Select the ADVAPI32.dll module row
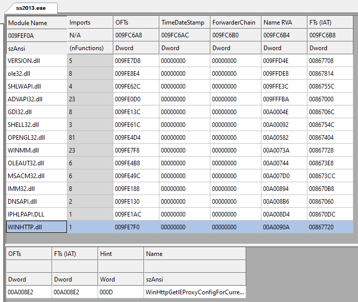This screenshot has height=302, width=358. tap(180, 99)
